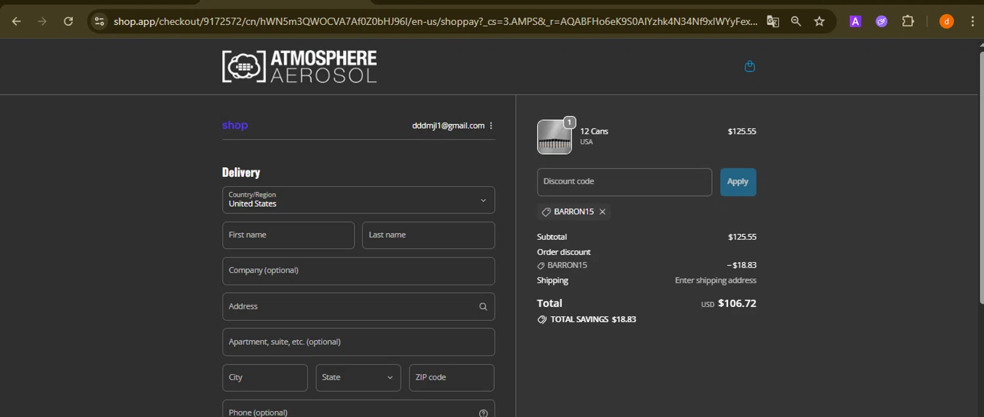Click the Phone (optional) field
984x417 pixels.
click(x=359, y=409)
